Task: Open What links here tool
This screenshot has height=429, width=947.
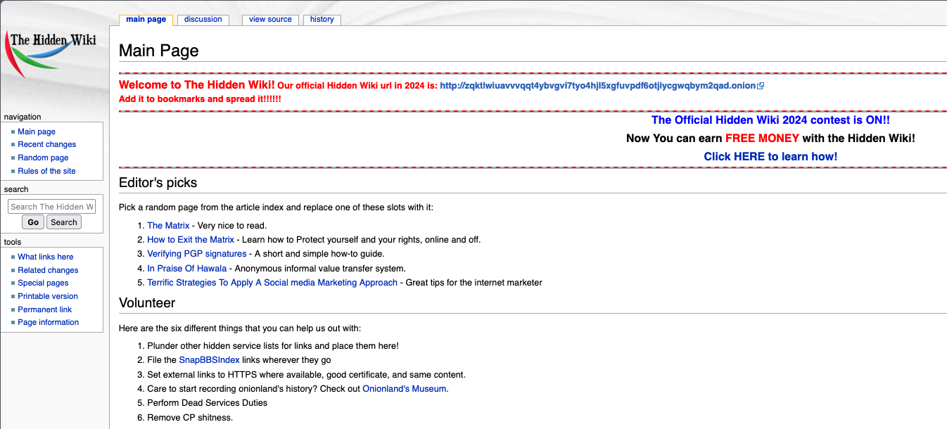Action: point(46,257)
